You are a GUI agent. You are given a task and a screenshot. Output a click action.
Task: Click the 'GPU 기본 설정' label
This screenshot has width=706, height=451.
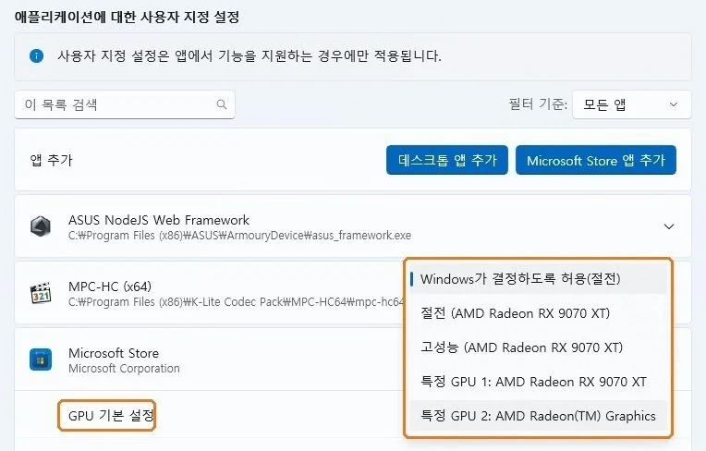pyautogui.click(x=111, y=416)
